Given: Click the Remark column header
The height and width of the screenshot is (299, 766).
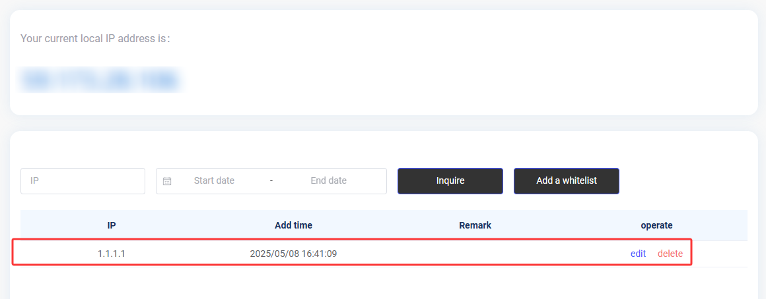Looking at the screenshot, I should [x=475, y=225].
